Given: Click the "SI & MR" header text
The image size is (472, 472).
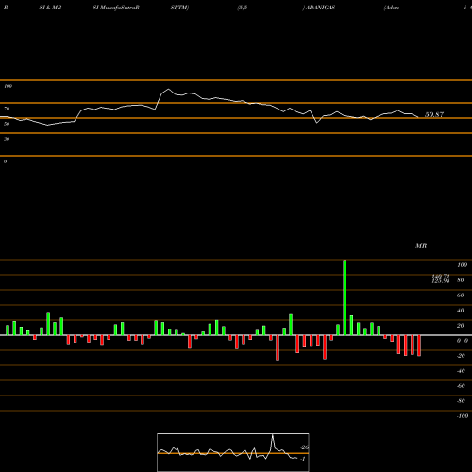Looking at the screenshot, I should coord(50,8).
